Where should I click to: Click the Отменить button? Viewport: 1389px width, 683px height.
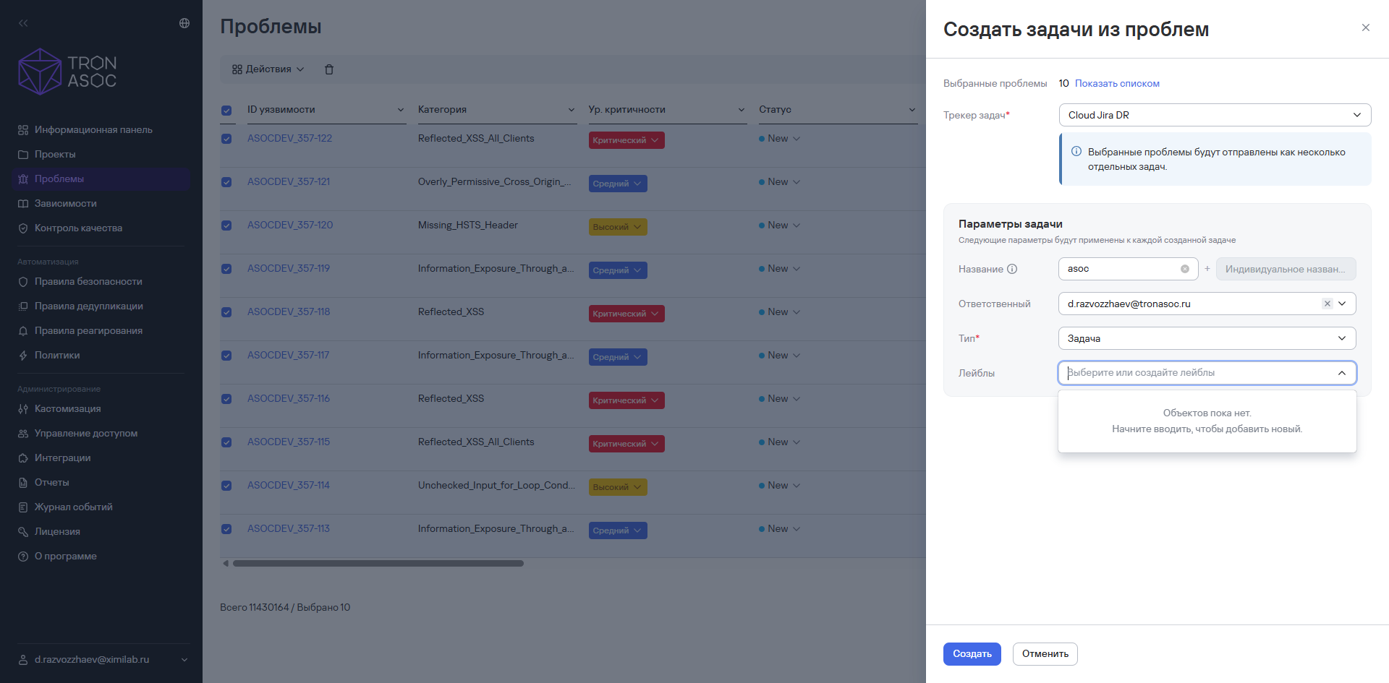click(x=1045, y=654)
